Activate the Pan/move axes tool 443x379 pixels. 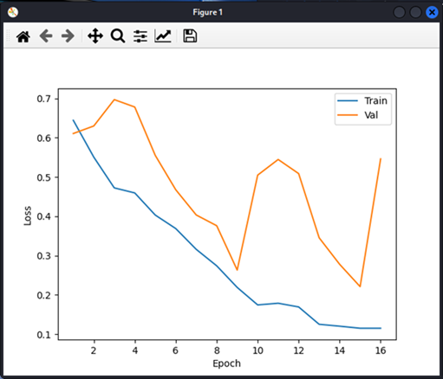coord(95,36)
